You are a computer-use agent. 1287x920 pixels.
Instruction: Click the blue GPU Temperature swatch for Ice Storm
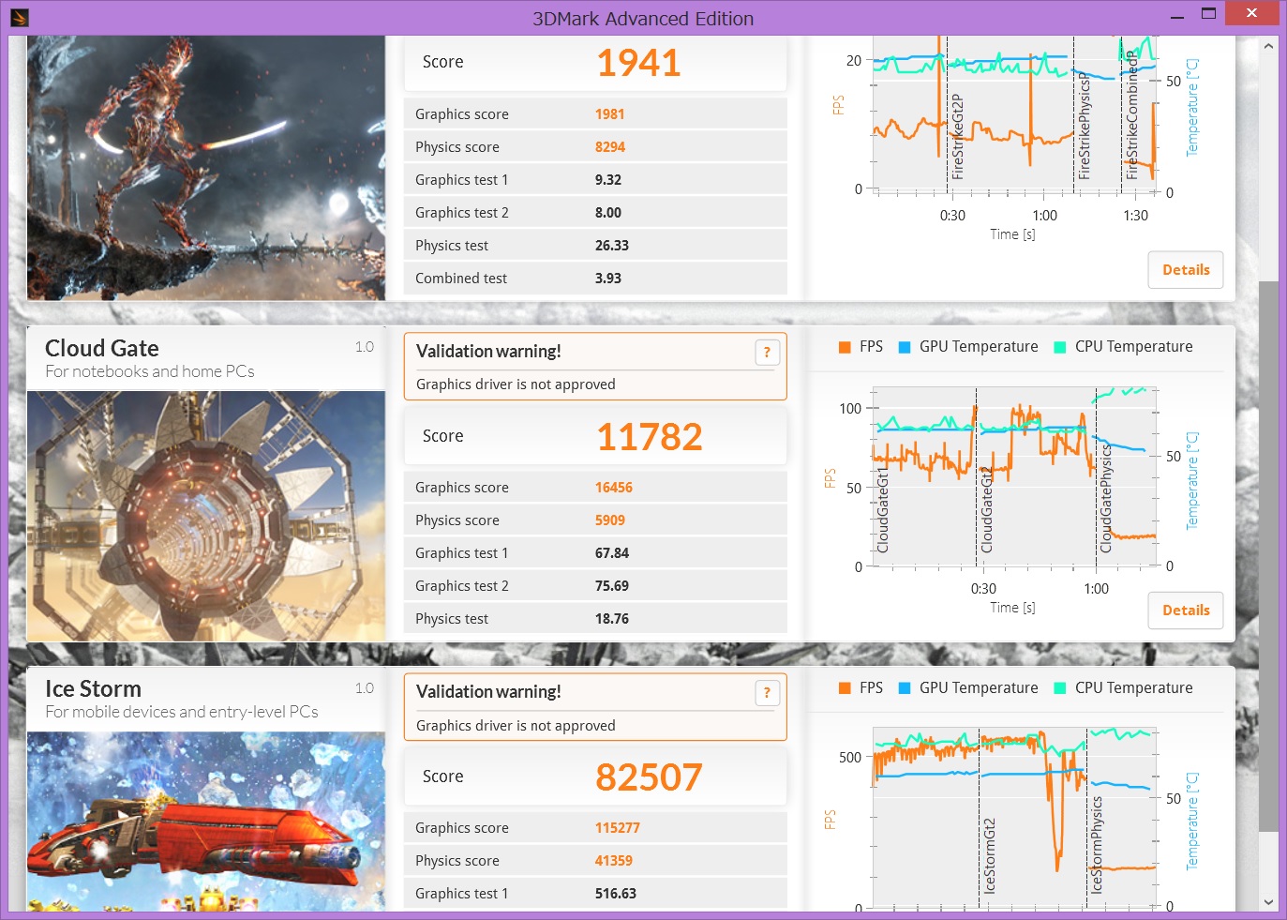(905, 688)
